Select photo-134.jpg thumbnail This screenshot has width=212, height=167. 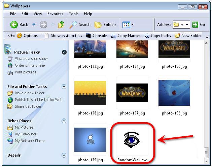(132, 49)
